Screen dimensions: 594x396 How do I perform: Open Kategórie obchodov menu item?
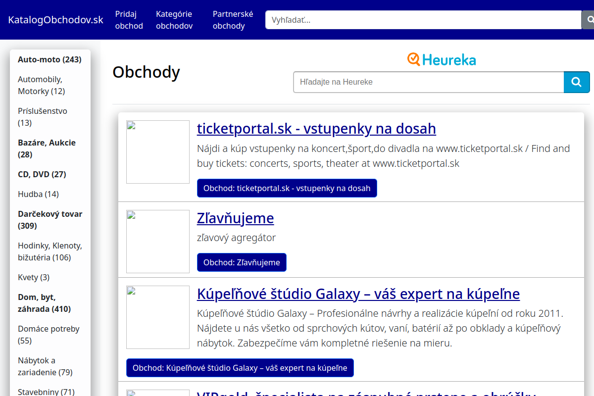click(x=174, y=20)
